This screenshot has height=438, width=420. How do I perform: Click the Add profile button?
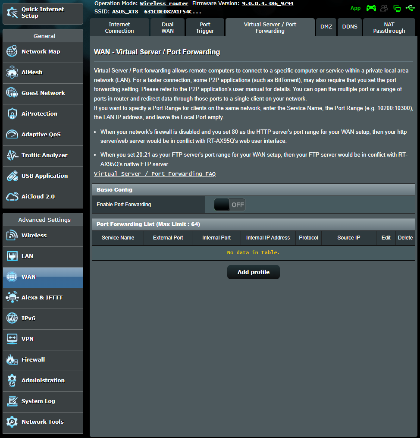pos(254,272)
